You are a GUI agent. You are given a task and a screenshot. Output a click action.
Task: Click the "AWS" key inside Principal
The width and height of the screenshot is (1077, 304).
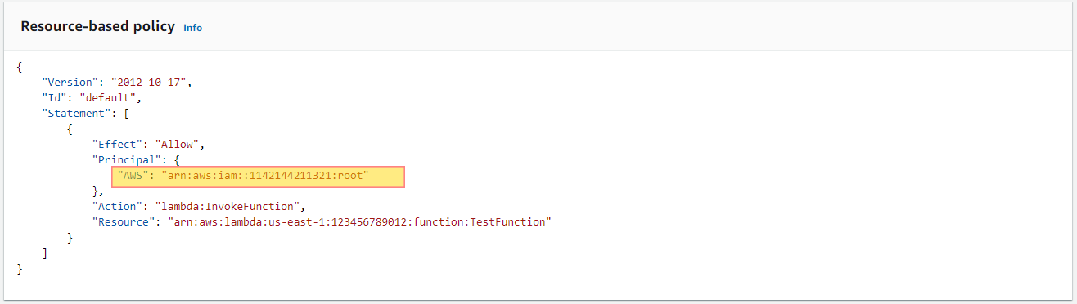click(133, 176)
